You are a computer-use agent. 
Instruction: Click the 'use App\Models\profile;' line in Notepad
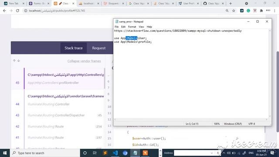(x=133, y=42)
